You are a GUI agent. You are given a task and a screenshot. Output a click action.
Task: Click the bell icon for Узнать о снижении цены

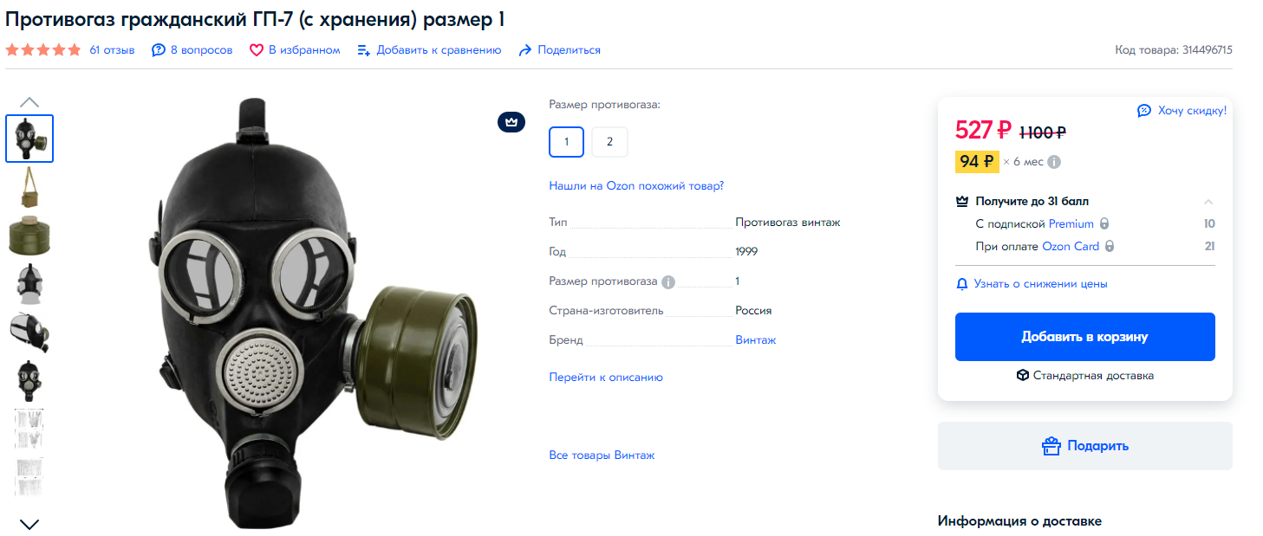[x=961, y=284]
